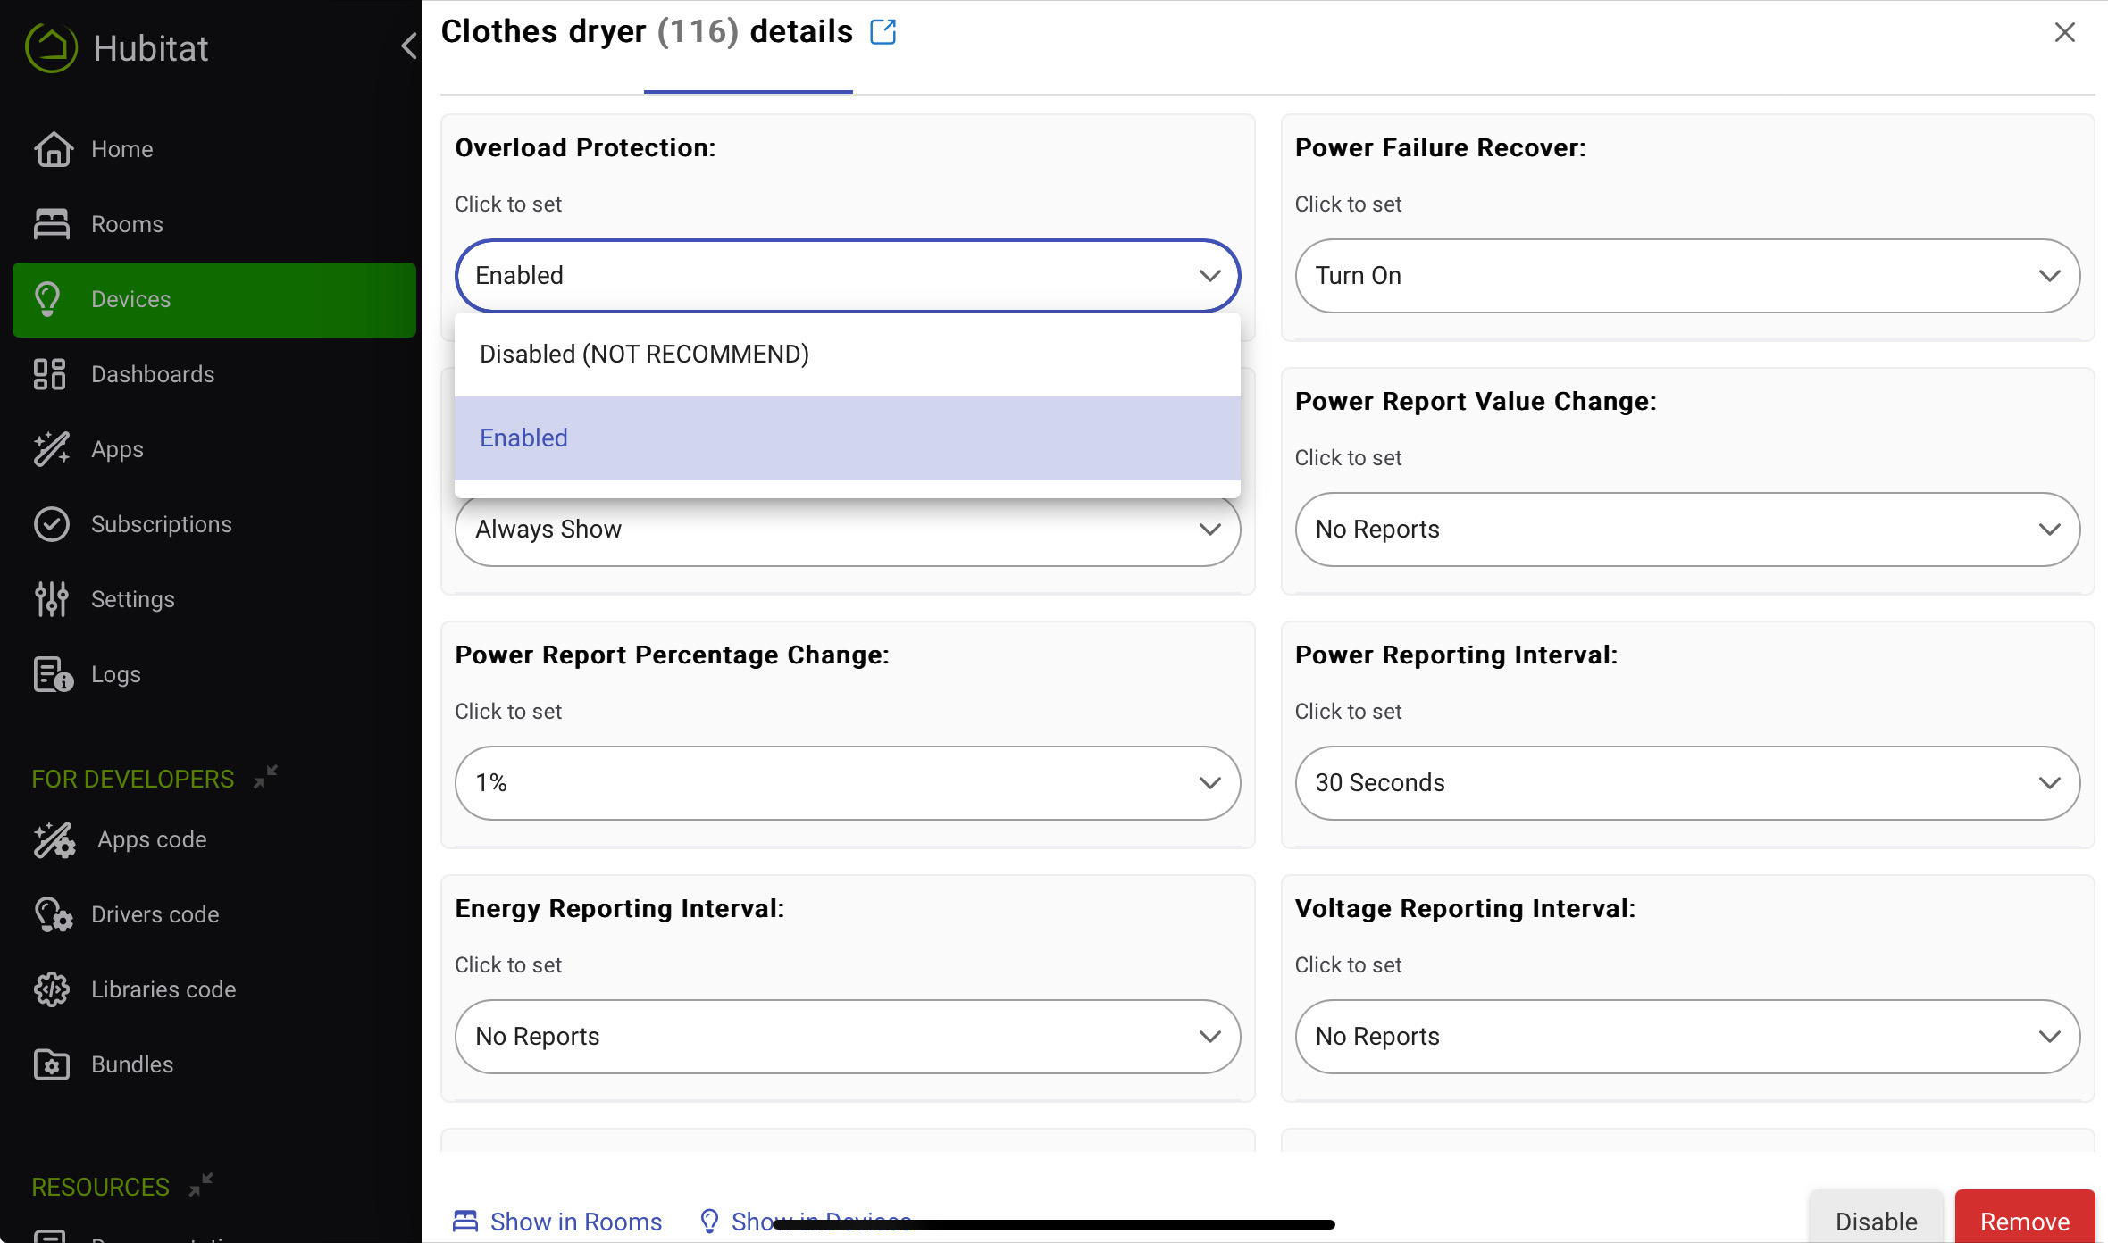Open the Logs menu item
The width and height of the screenshot is (2108, 1243).
[116, 674]
